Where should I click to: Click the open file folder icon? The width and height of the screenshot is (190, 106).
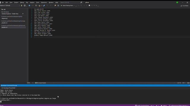[39, 6]
